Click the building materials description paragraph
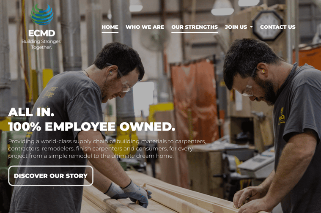Viewport: 321px width, 213px height. pos(107,148)
